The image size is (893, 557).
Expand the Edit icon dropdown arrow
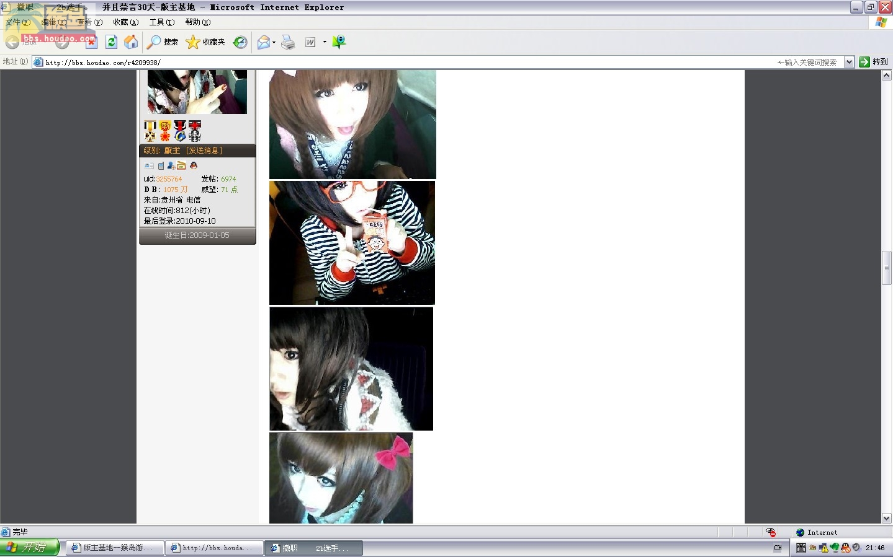pyautogui.click(x=325, y=42)
